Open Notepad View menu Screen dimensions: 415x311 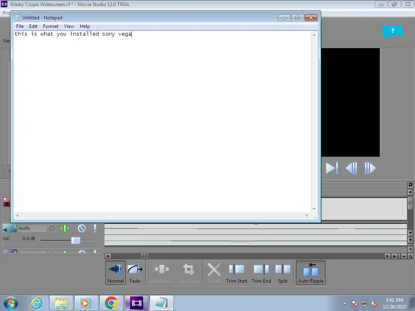tap(69, 26)
